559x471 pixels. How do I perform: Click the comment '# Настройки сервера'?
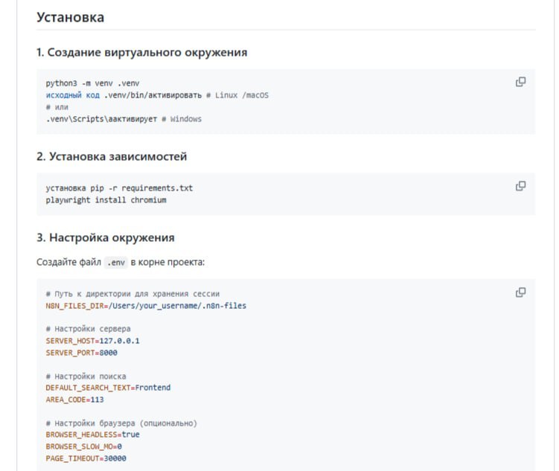(x=88, y=329)
